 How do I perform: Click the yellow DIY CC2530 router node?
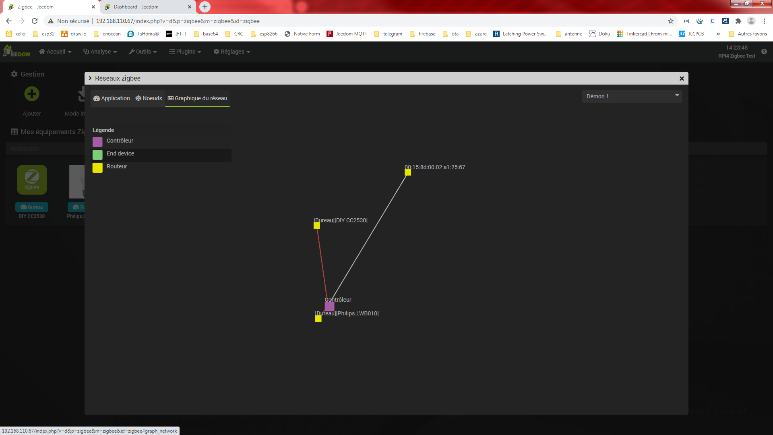[317, 226]
